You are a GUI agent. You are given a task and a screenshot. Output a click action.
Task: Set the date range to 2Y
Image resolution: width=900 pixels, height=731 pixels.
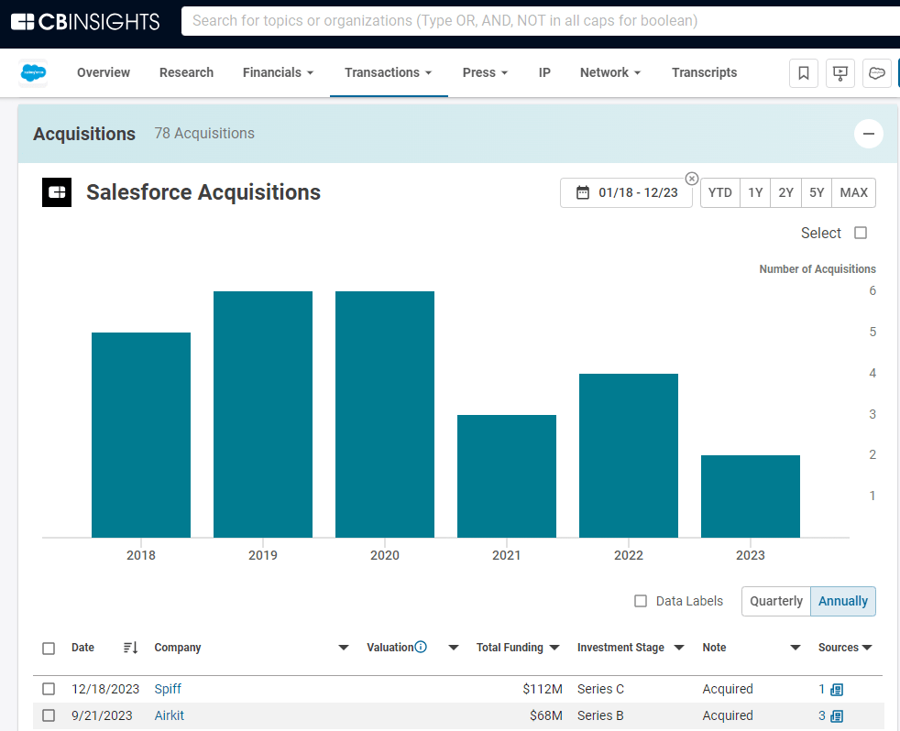click(785, 192)
